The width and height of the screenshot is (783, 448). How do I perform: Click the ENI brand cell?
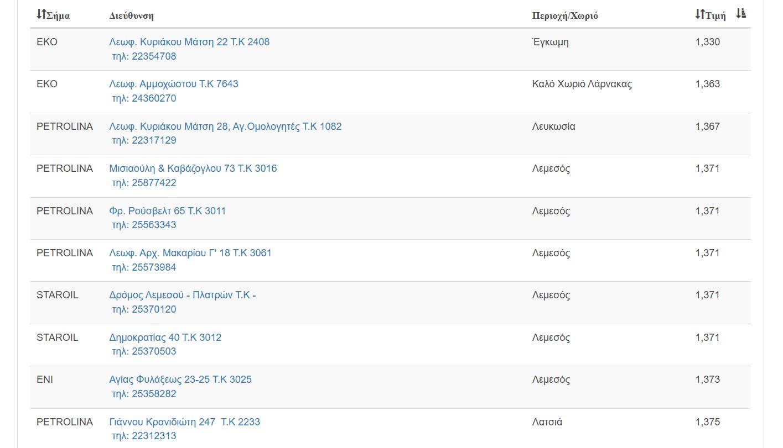[x=45, y=380]
